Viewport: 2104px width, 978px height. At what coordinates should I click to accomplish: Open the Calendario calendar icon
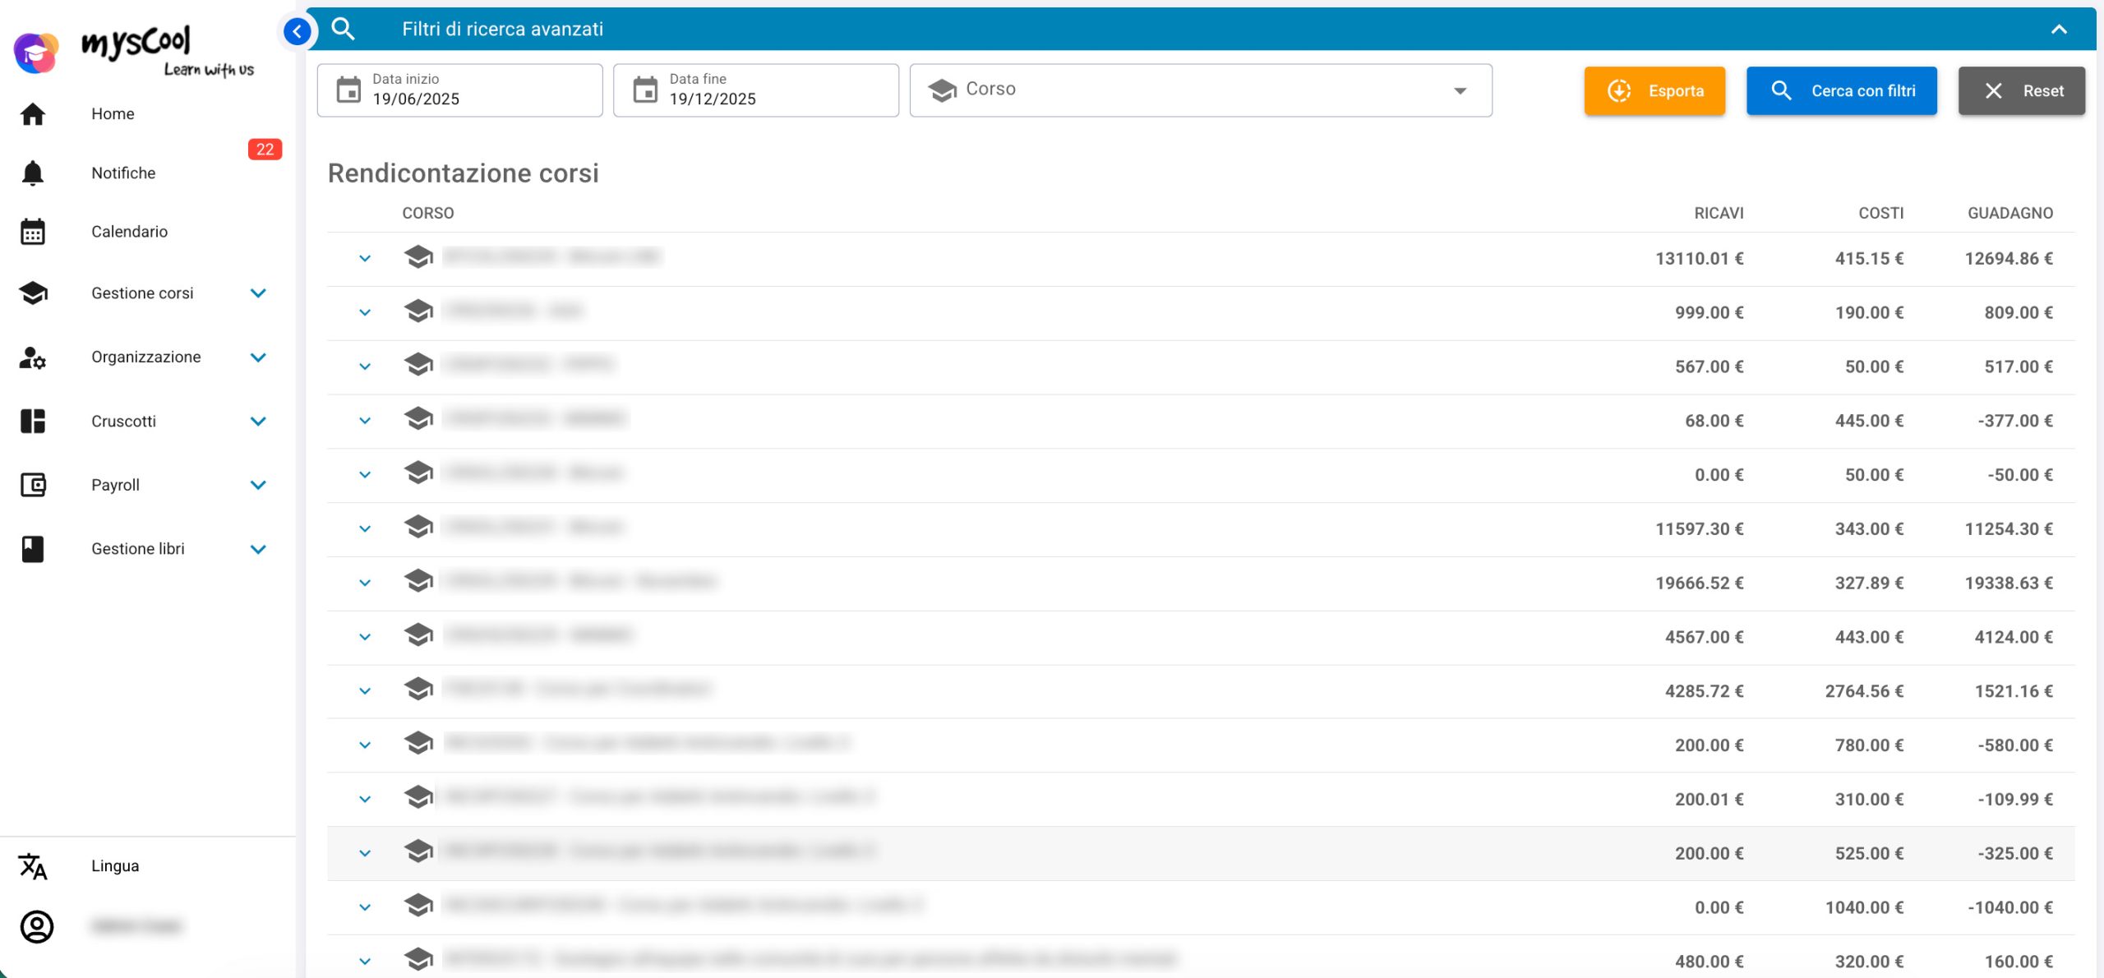[x=33, y=232]
